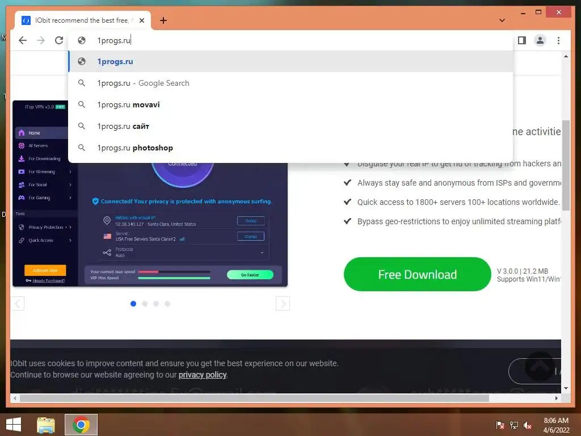Select the 1progs.ru URL suggestion
The image size is (581, 436).
coord(290,61)
